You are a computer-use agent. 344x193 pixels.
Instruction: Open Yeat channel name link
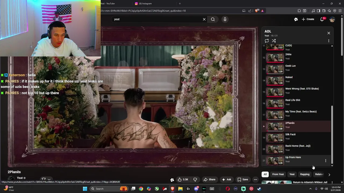click(x=20, y=178)
